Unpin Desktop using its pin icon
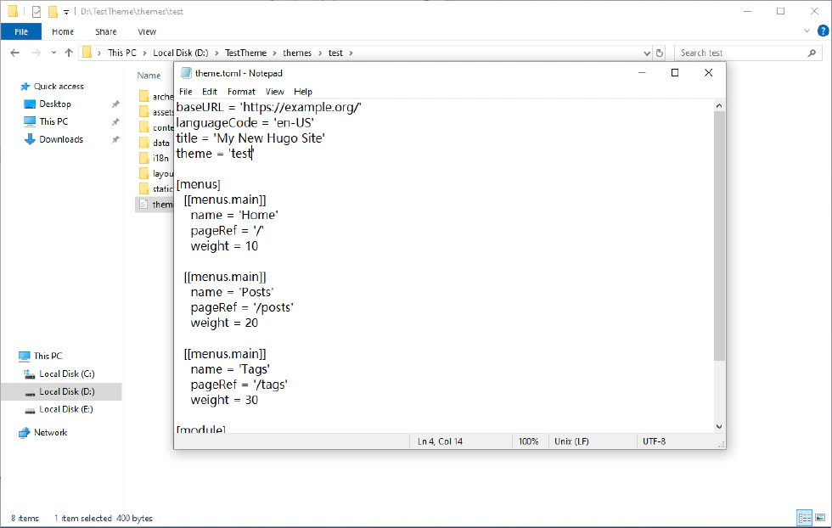This screenshot has width=832, height=528. pyautogui.click(x=115, y=104)
